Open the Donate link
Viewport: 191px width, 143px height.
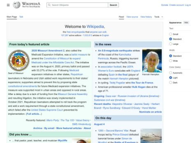165,5
